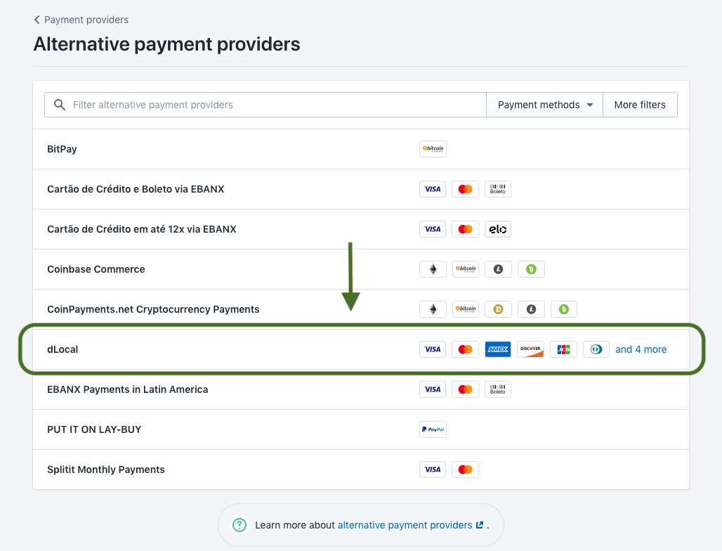Click Visa icon in Cartão e Boleto via EBANX row
The image size is (722, 551).
433,189
